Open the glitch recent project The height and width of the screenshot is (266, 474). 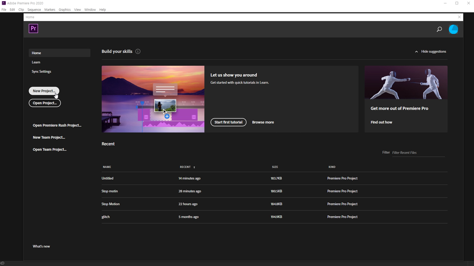coord(106,217)
